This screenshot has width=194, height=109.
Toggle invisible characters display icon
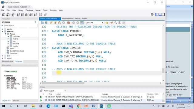pos(120,23)
